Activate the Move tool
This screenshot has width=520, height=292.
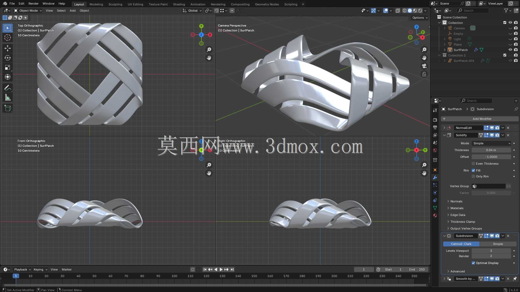pos(8,48)
